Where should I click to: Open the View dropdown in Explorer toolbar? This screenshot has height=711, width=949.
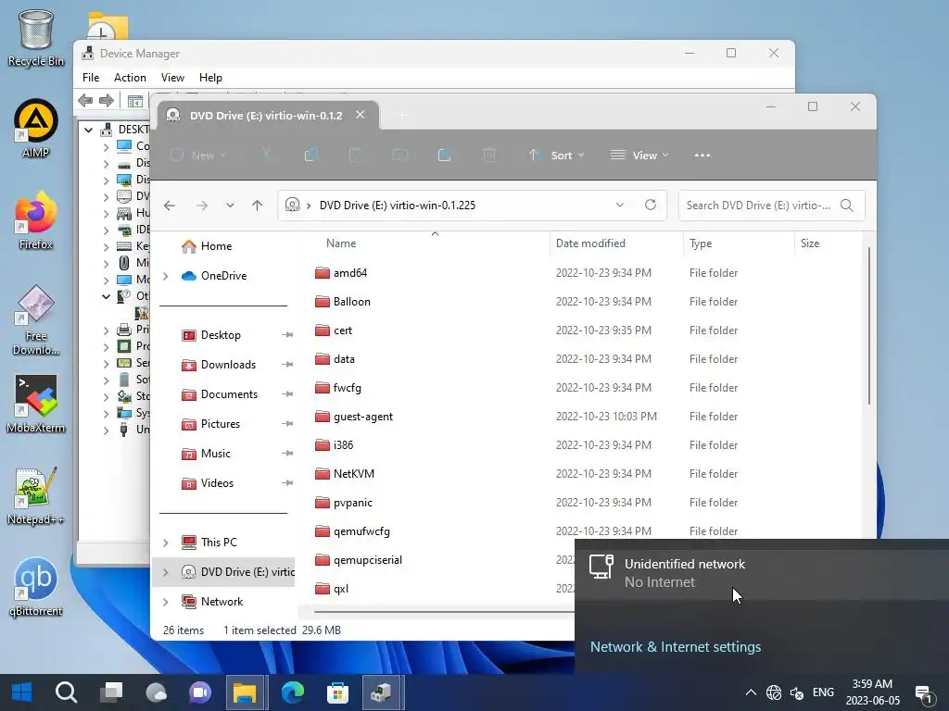point(639,156)
